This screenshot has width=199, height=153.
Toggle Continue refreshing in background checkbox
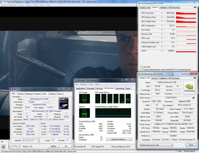point(142,69)
